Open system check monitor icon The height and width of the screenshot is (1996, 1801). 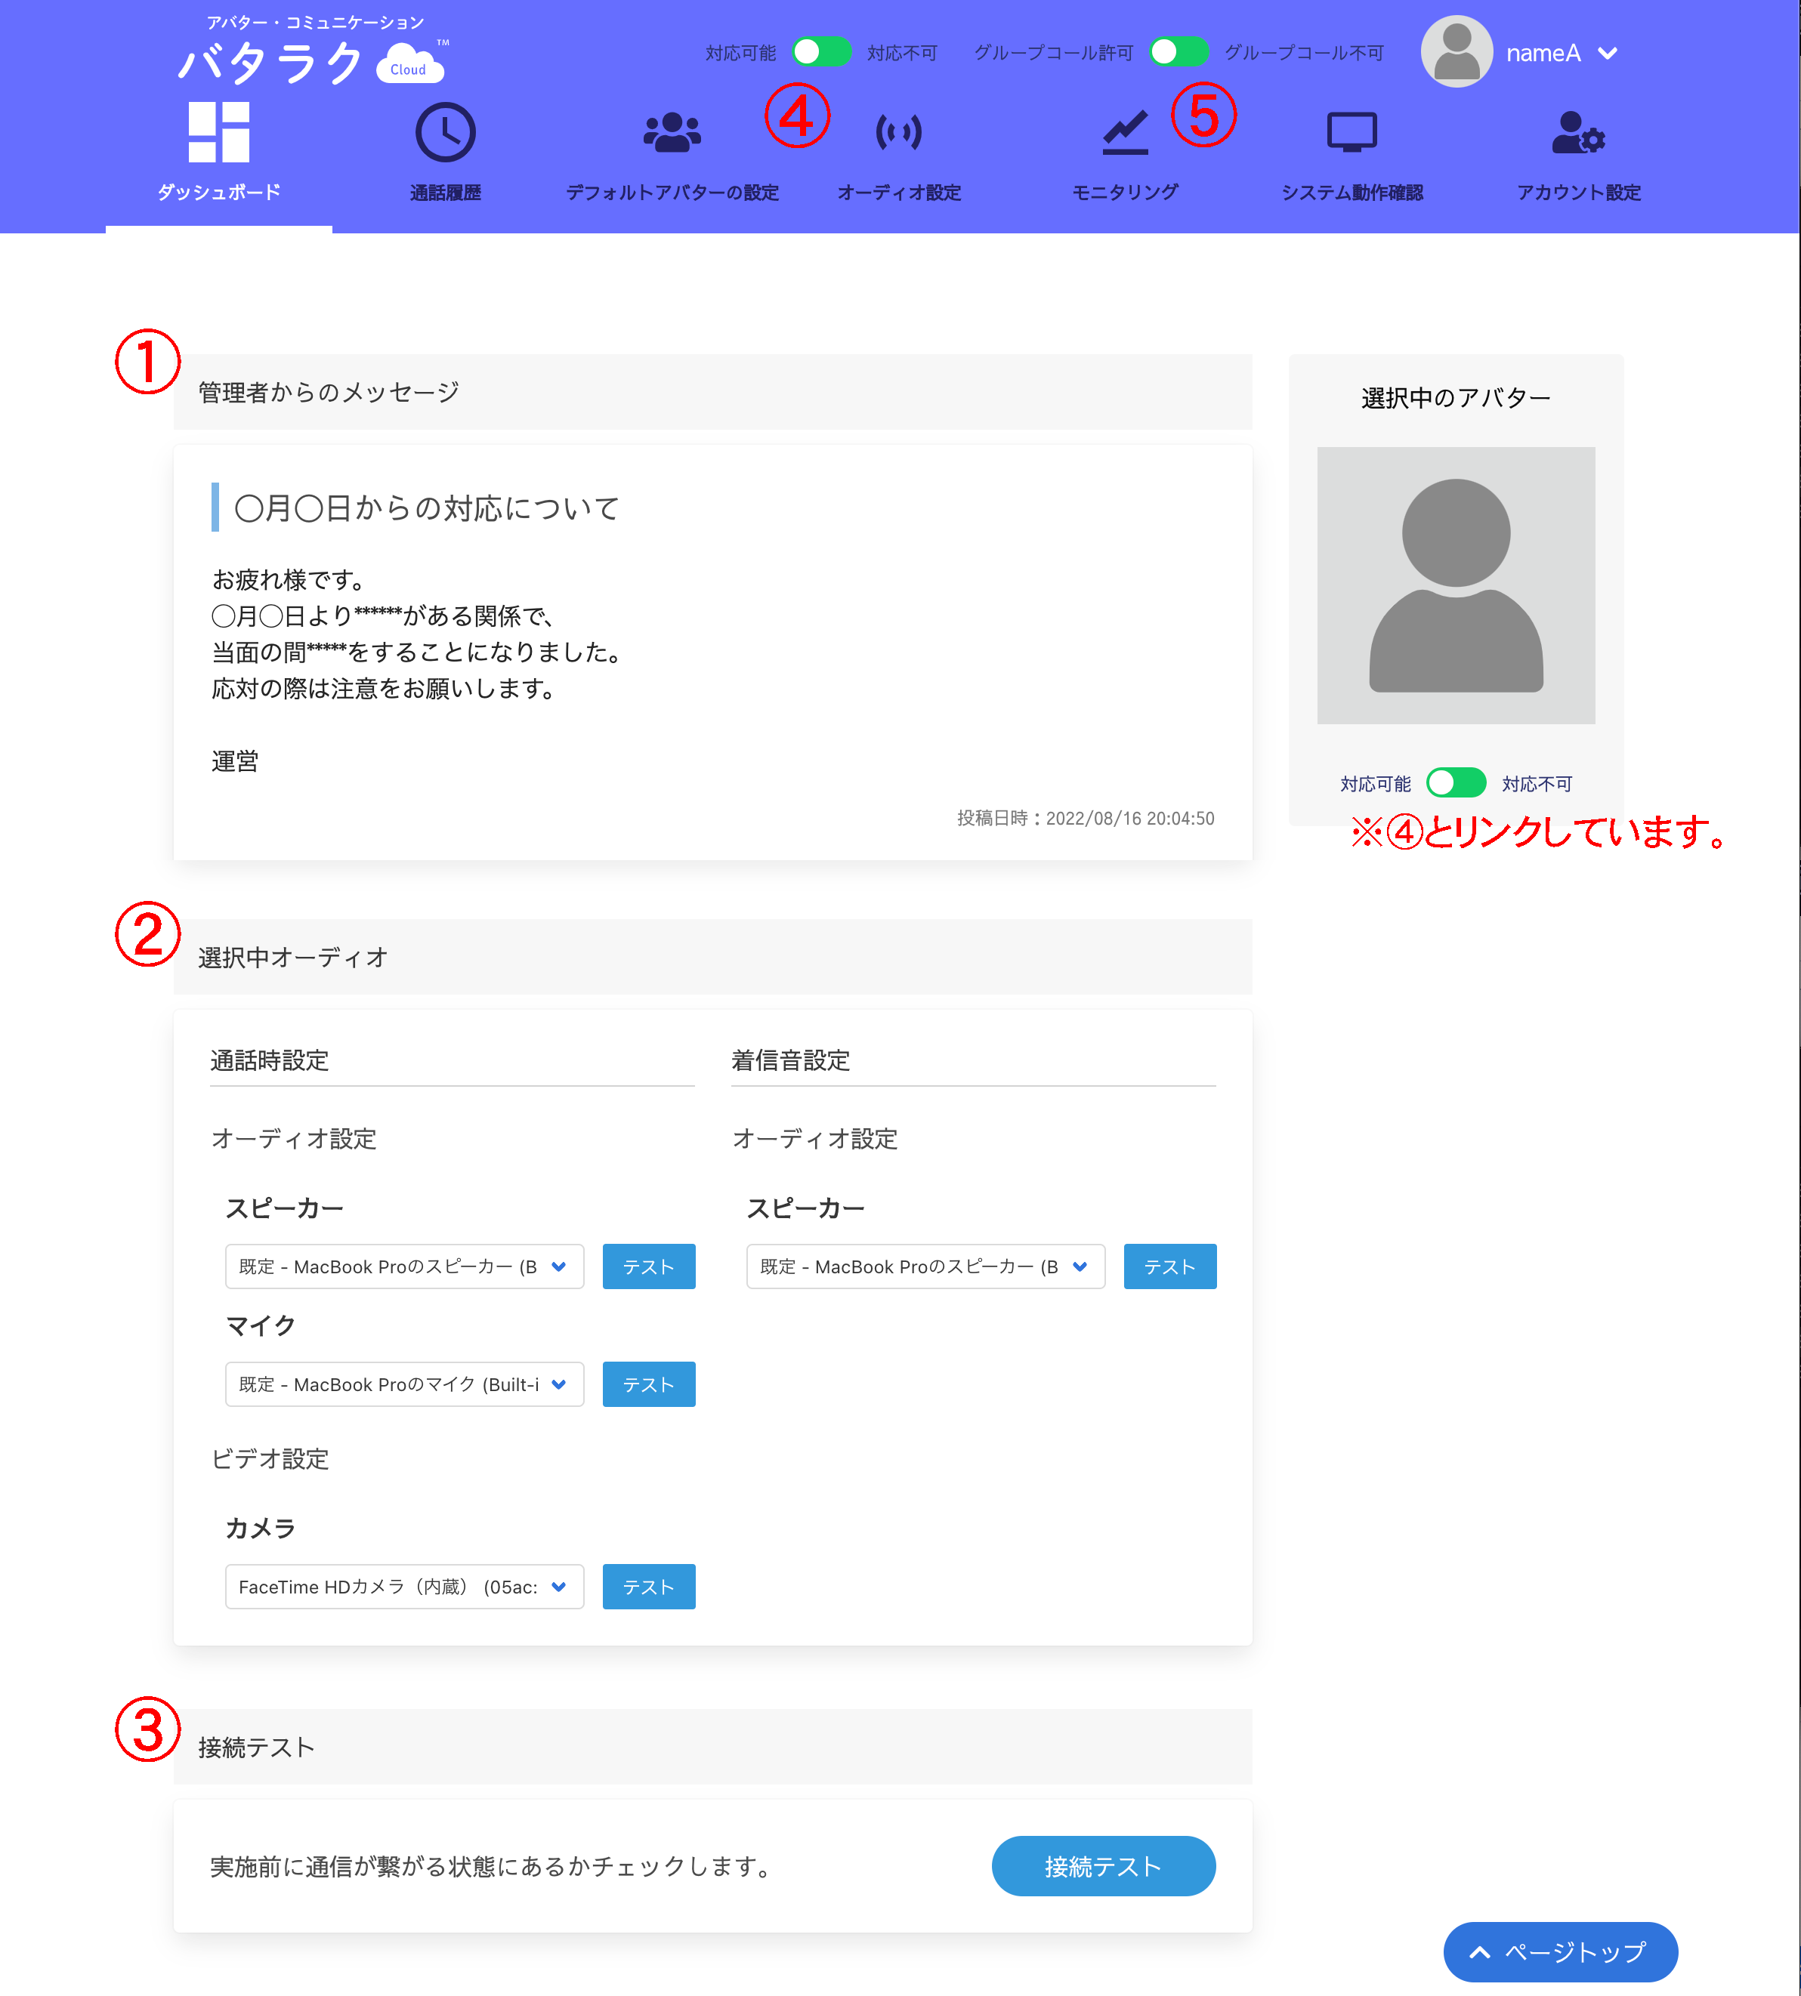pos(1352,131)
